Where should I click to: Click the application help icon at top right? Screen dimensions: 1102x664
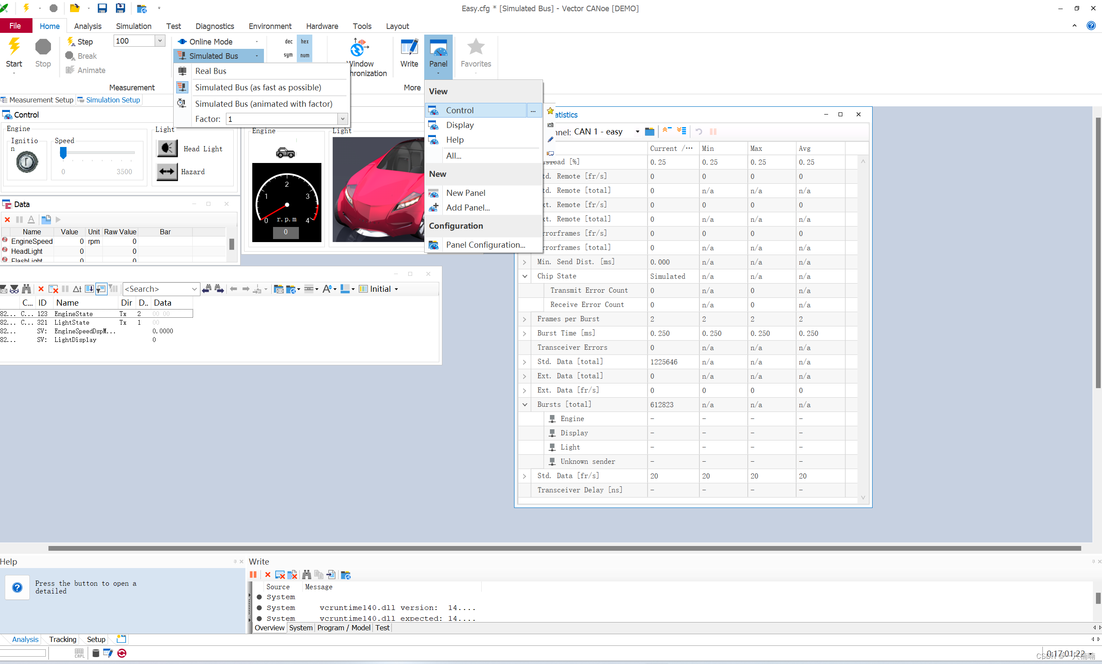point(1091,26)
